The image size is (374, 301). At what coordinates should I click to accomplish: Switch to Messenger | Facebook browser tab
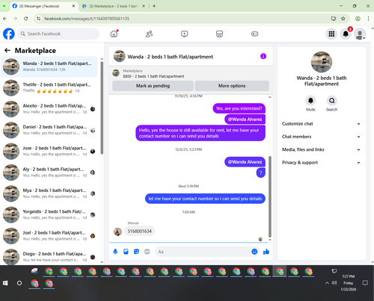coord(44,6)
